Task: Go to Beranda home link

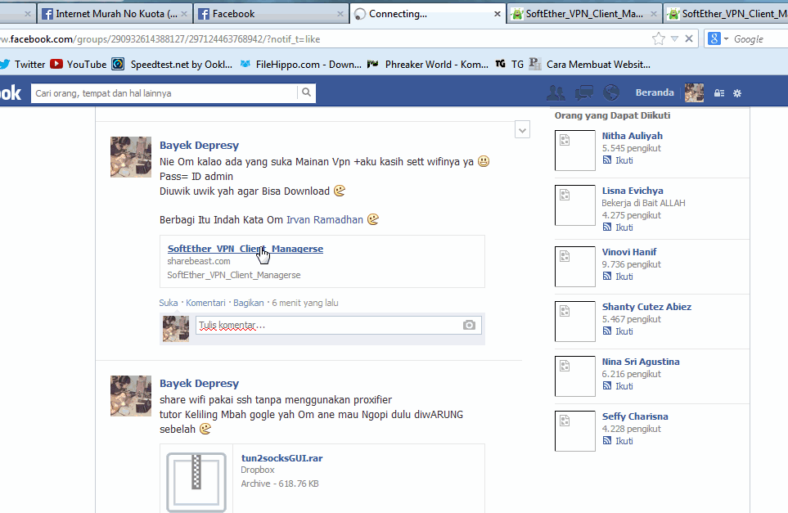Action: (x=655, y=92)
